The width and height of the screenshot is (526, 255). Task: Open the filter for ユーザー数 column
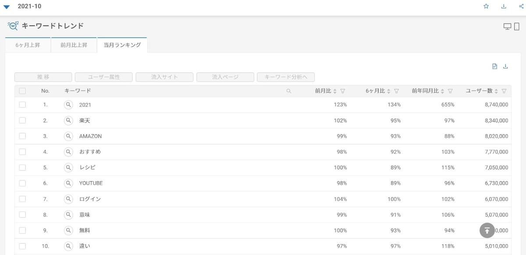(x=504, y=91)
